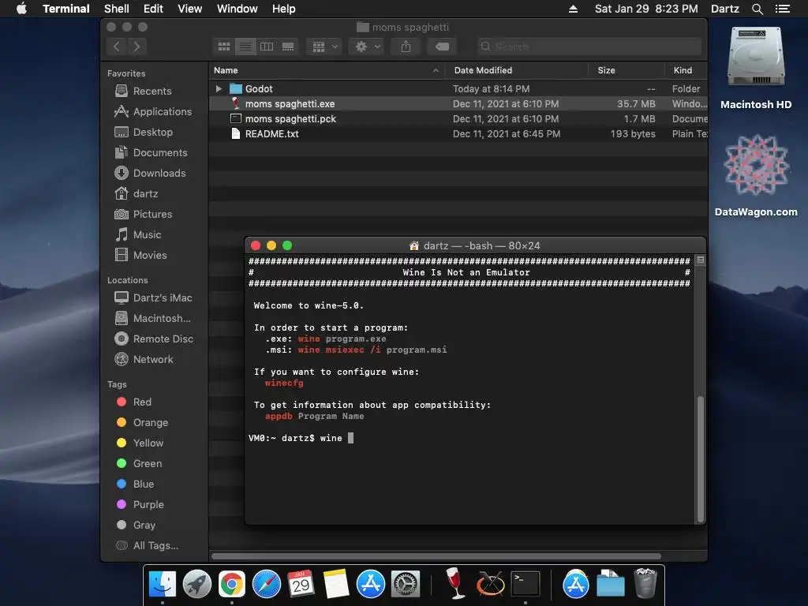The image size is (808, 606).
Task: Open the Terminal app menu
Action: point(66,9)
